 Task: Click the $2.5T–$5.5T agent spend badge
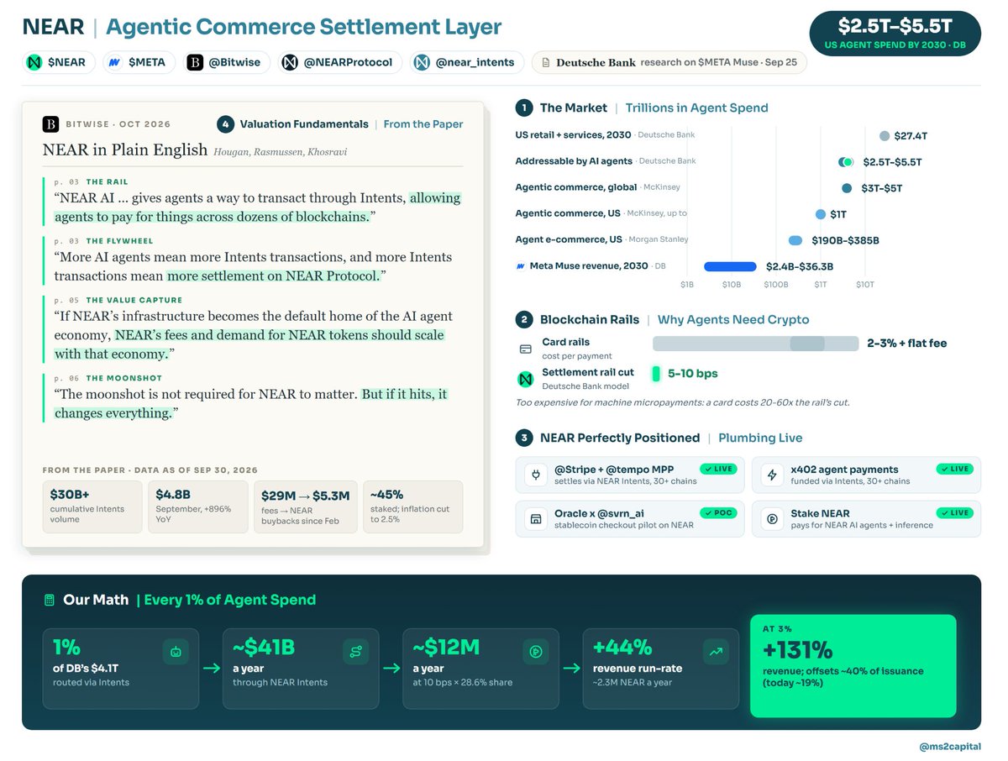(895, 34)
